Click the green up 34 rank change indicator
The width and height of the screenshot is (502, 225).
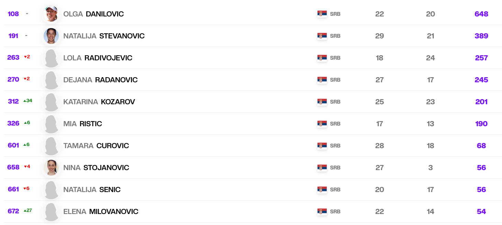(28, 101)
